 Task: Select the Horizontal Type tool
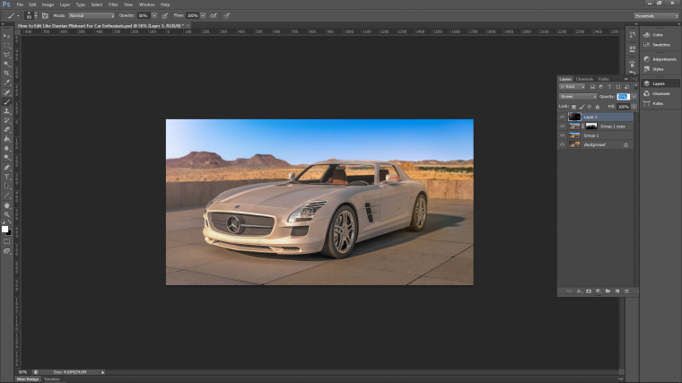6,177
